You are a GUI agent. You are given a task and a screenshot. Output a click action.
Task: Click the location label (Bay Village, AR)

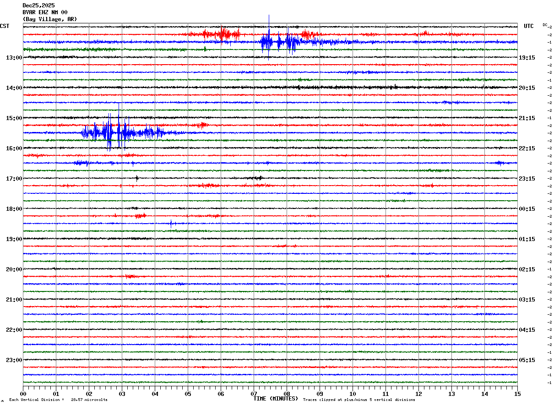point(50,19)
